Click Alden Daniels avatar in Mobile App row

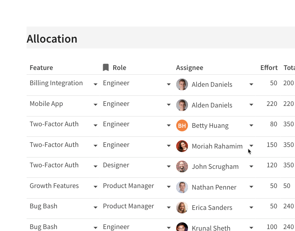click(182, 105)
